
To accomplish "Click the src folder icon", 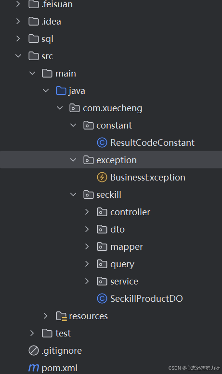I will (34, 56).
